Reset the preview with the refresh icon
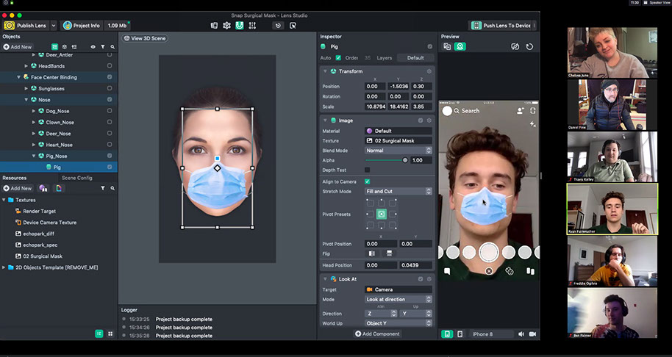 (x=529, y=46)
